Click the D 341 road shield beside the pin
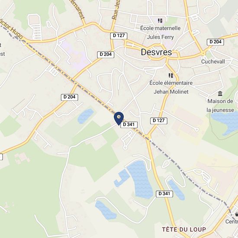Screen dimensions: 238x238 (x=129, y=125)
